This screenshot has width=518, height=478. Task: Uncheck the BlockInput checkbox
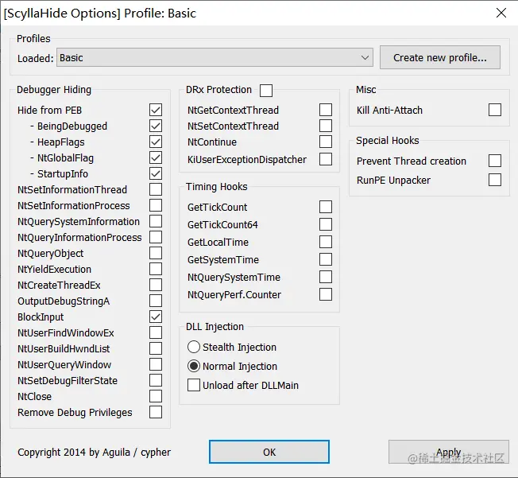pyautogui.click(x=156, y=317)
